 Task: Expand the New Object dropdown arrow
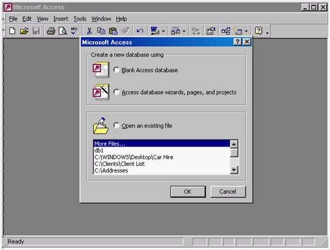[x=246, y=31]
